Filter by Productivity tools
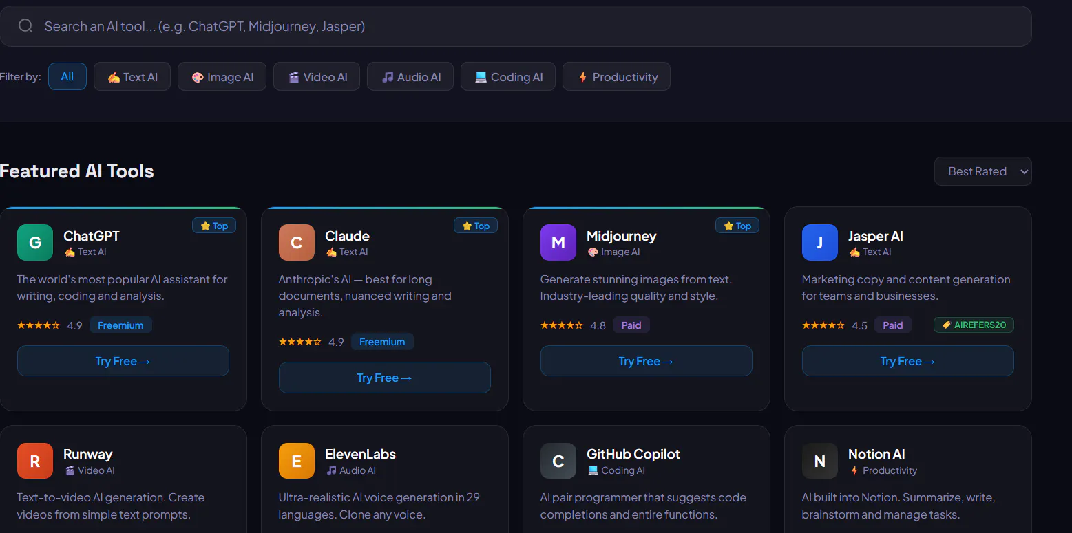Image resolution: width=1072 pixels, height=533 pixels. 616,76
